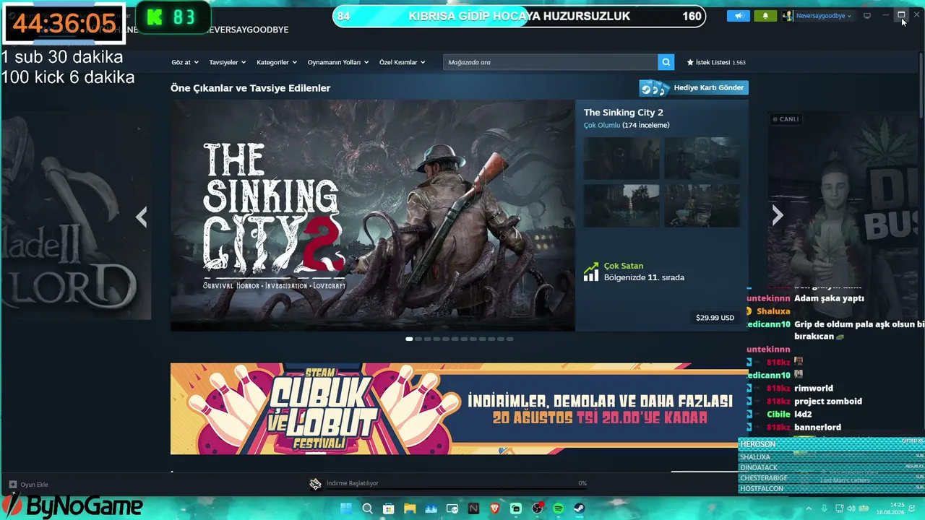This screenshot has height=520, width=925.
Task: Click the Steam icon on the taskbar
Action: 580,508
